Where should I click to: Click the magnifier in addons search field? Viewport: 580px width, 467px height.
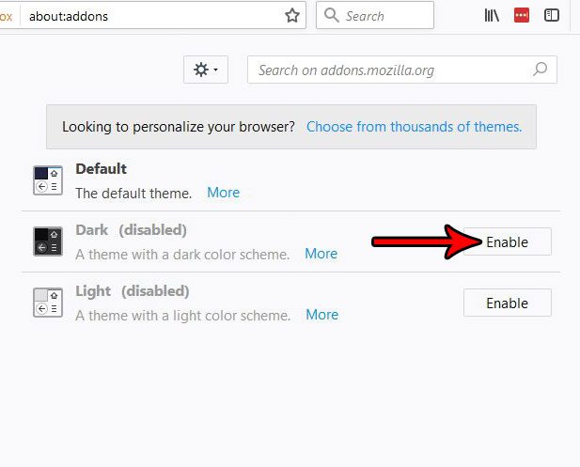pyautogui.click(x=541, y=70)
